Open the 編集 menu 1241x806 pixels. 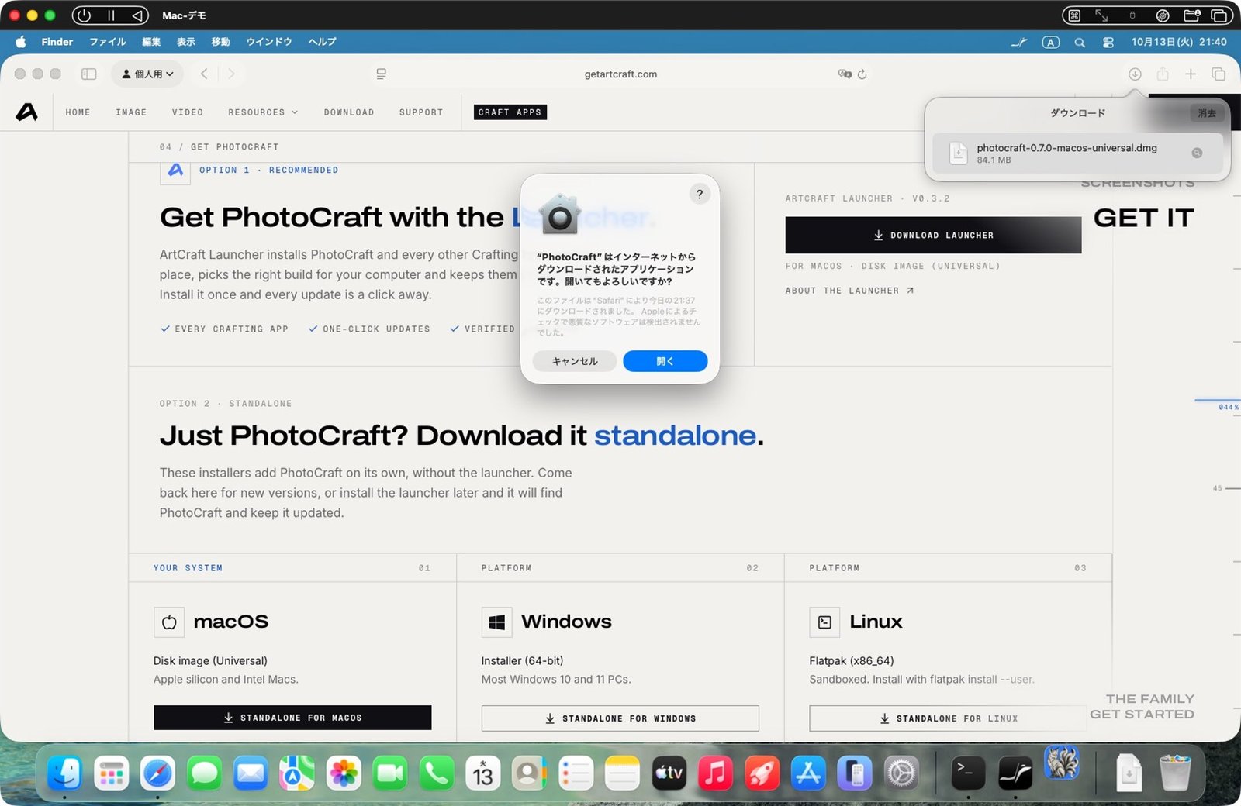(151, 42)
